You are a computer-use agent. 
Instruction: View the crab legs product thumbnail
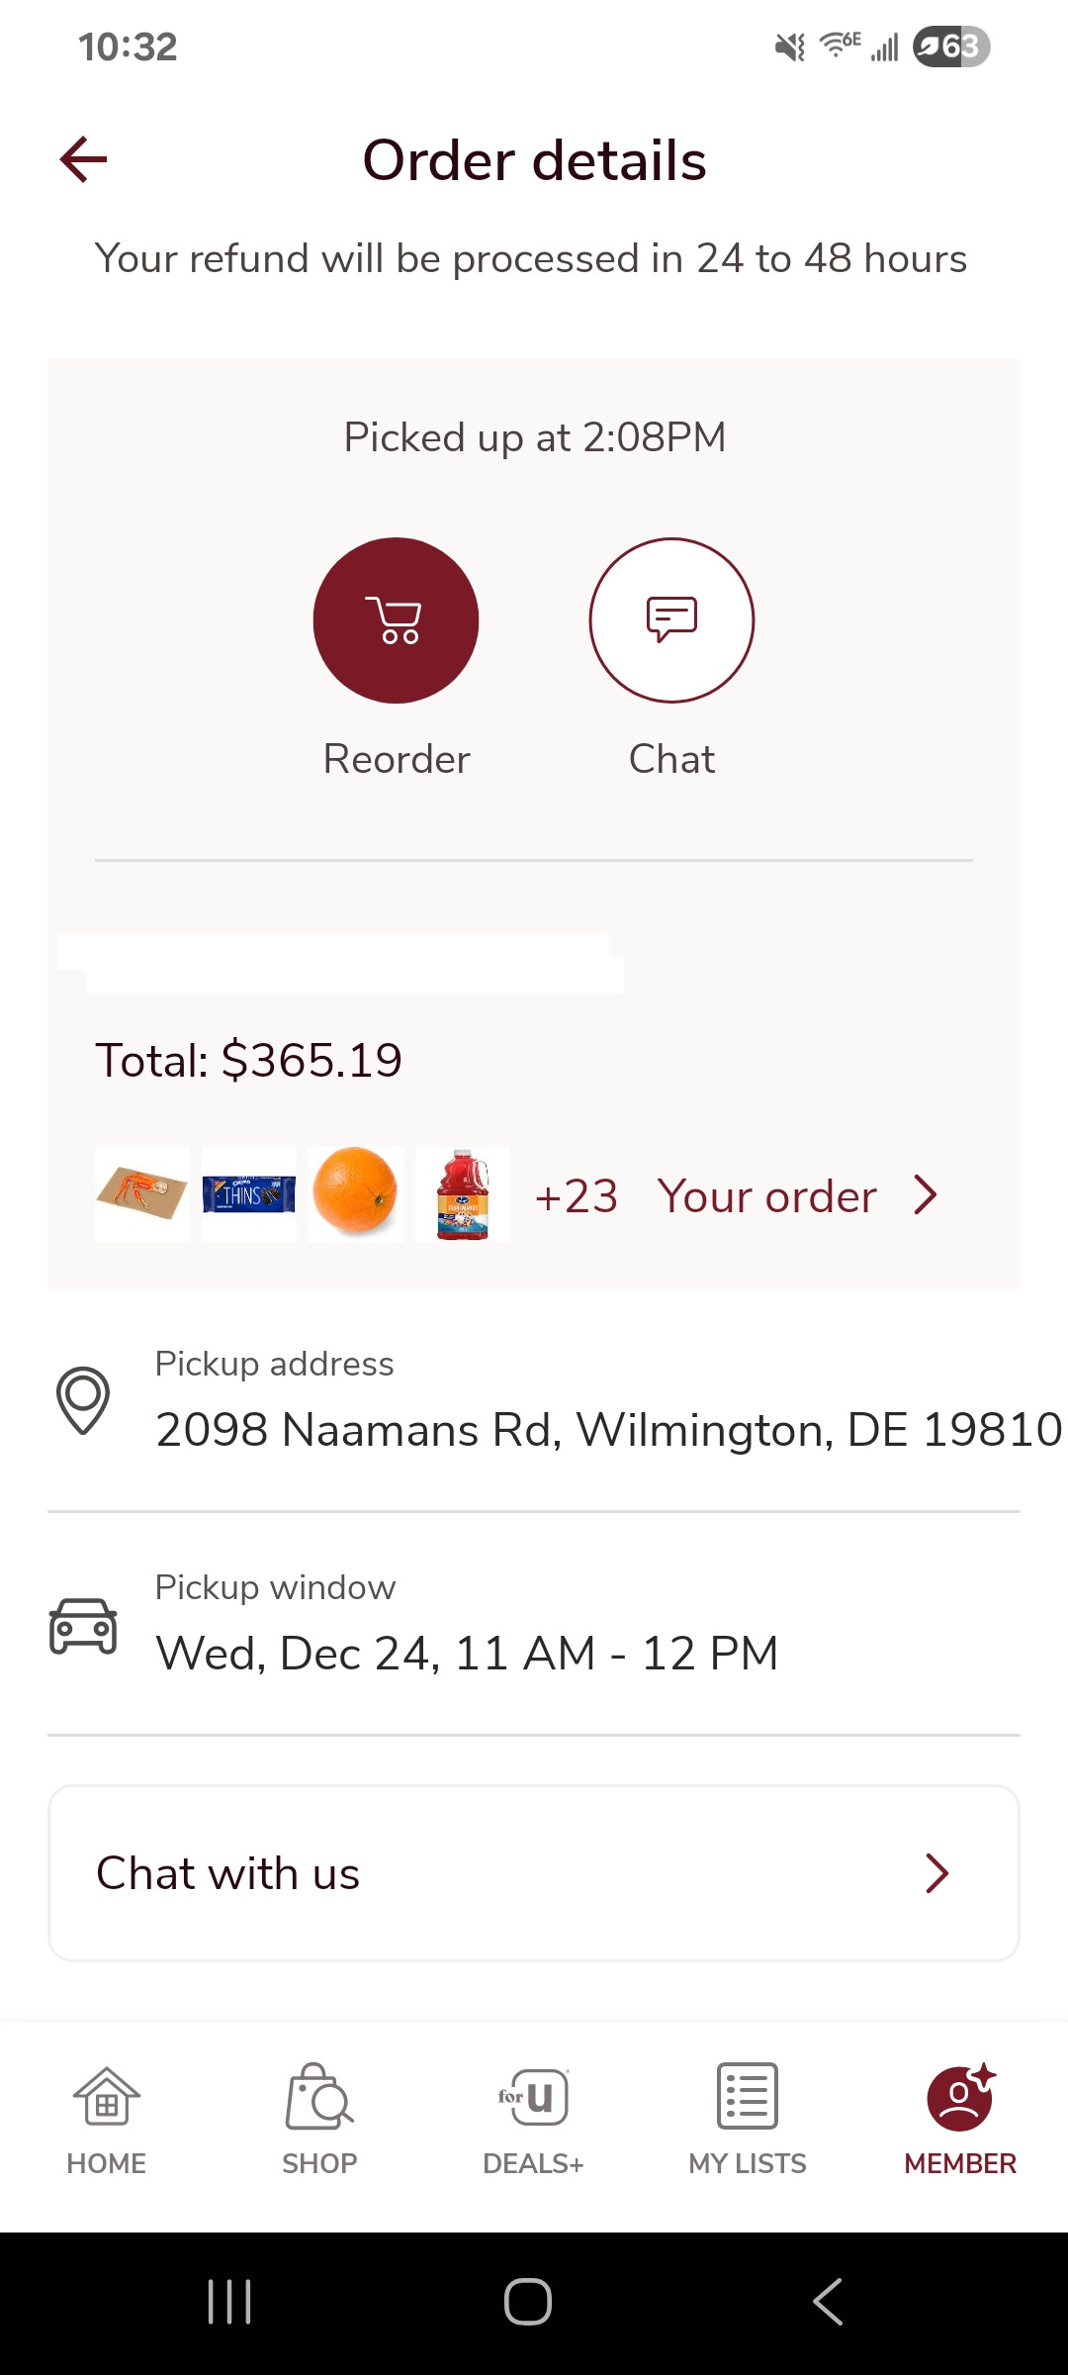click(142, 1194)
